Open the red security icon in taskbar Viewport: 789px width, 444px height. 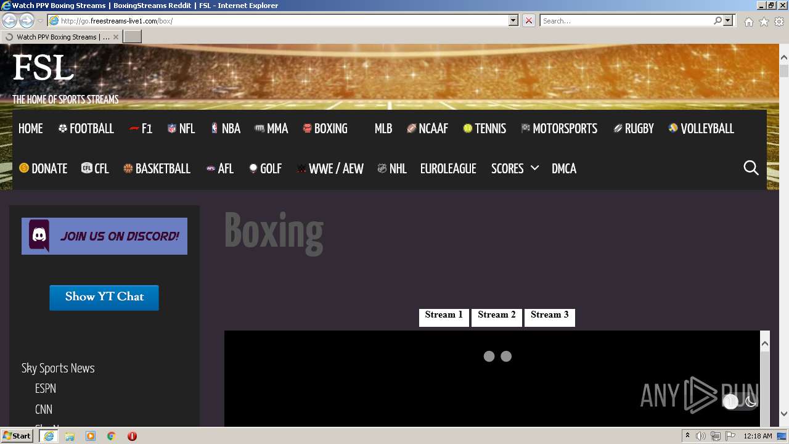[132, 436]
